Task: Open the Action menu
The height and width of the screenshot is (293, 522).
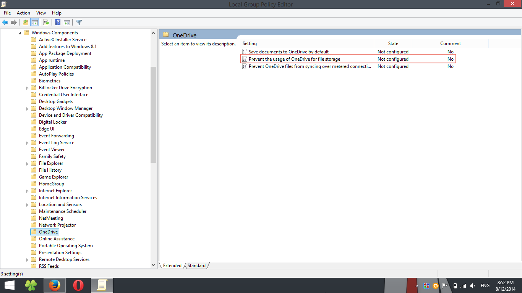Action: 23,13
